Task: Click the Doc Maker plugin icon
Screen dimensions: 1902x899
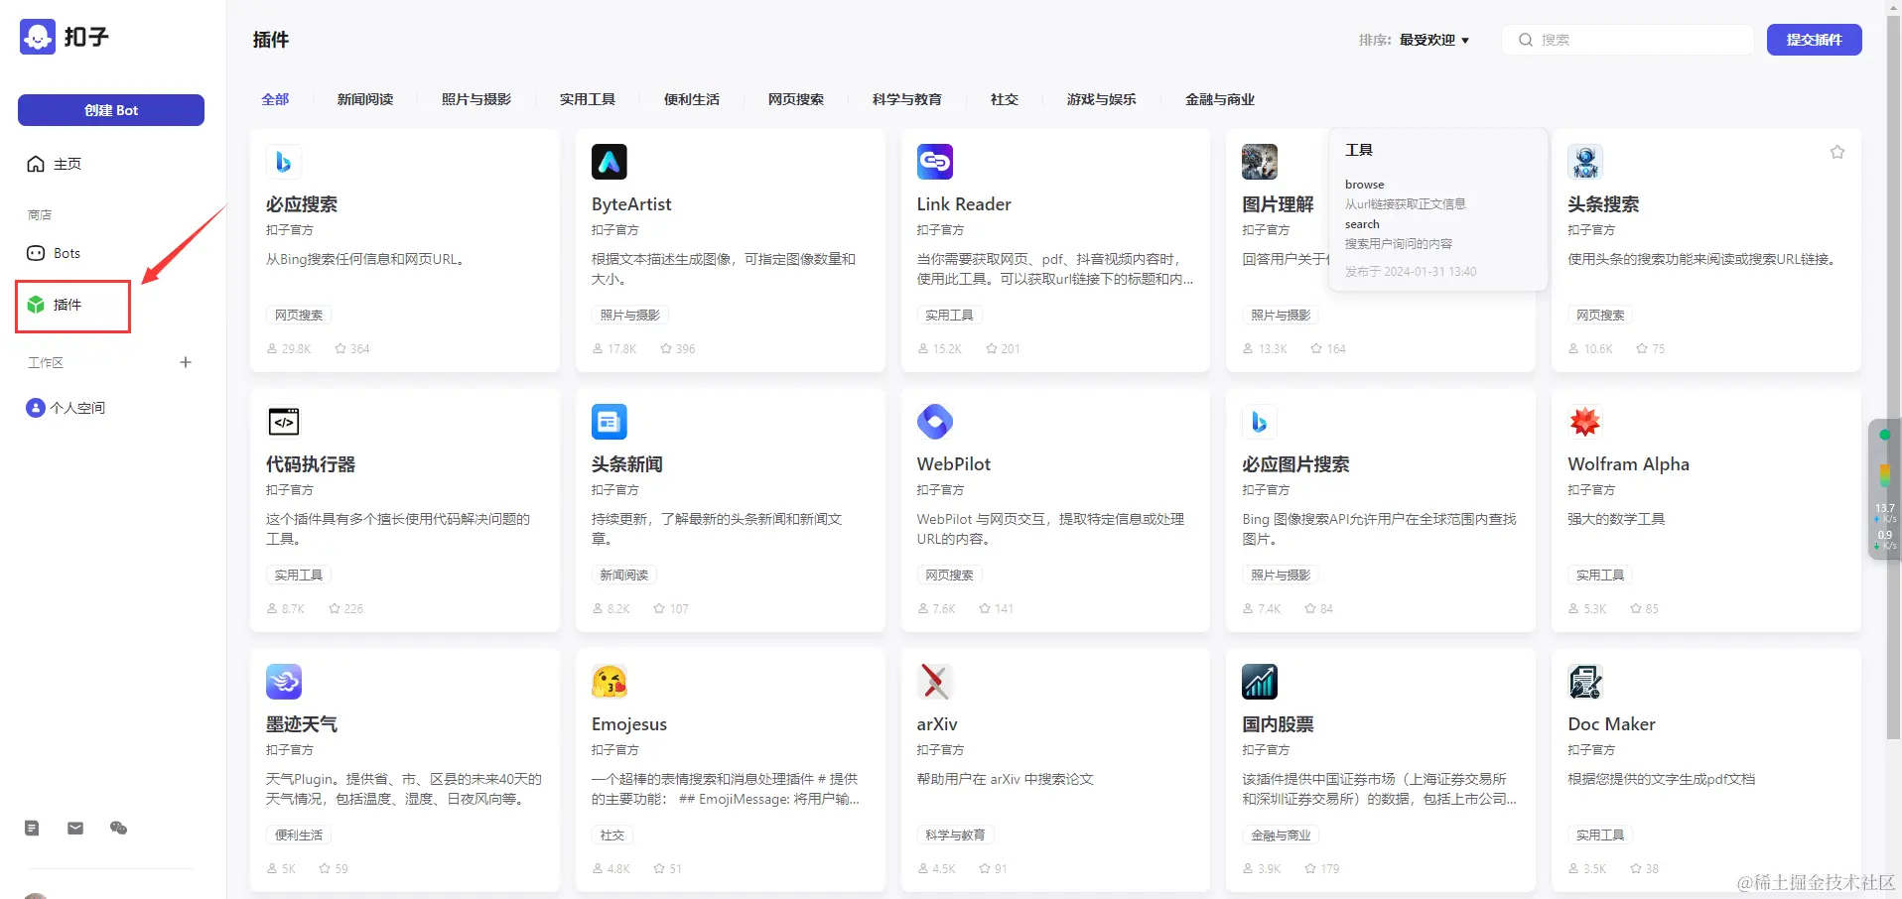Action: tap(1585, 682)
